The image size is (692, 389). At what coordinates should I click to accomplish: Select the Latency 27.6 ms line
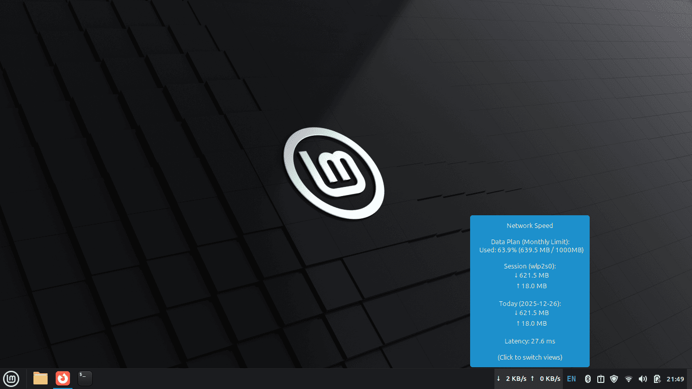tap(530, 341)
